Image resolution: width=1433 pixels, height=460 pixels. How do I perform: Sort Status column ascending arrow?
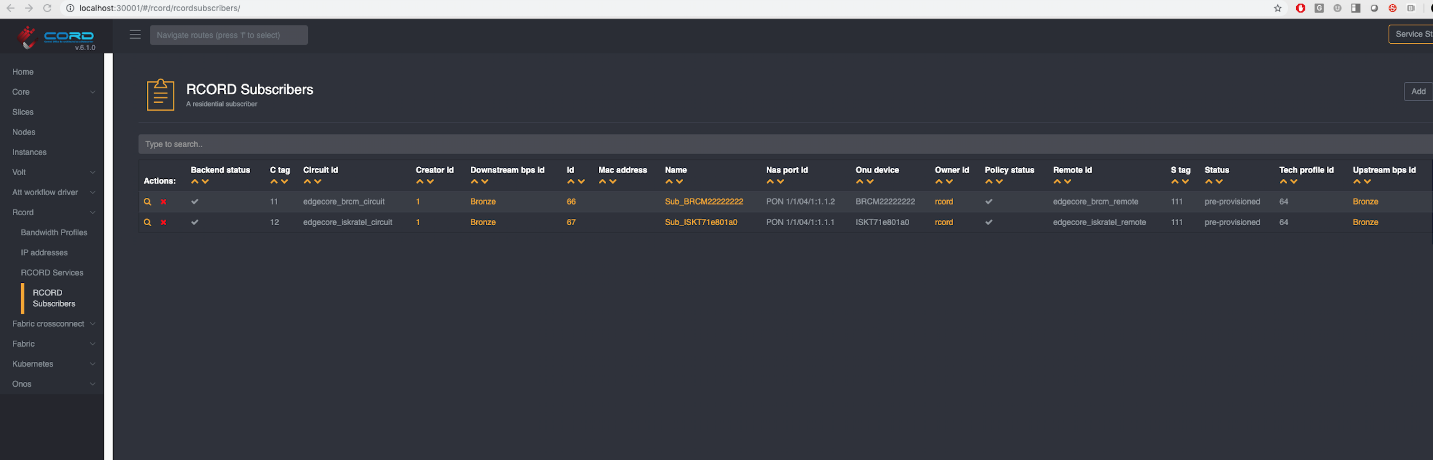(x=1209, y=181)
